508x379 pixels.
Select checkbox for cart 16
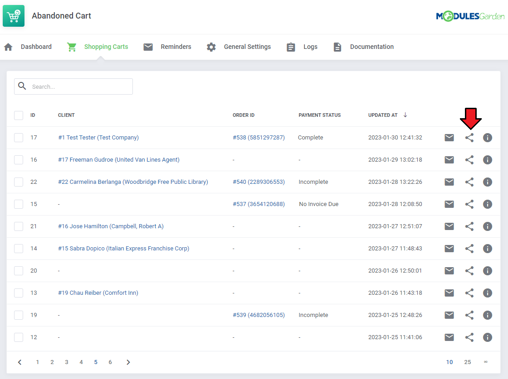pos(19,160)
